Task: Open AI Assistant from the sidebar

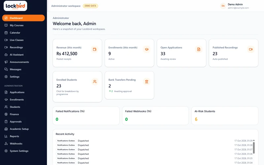Action: pyautogui.click(x=23, y=54)
